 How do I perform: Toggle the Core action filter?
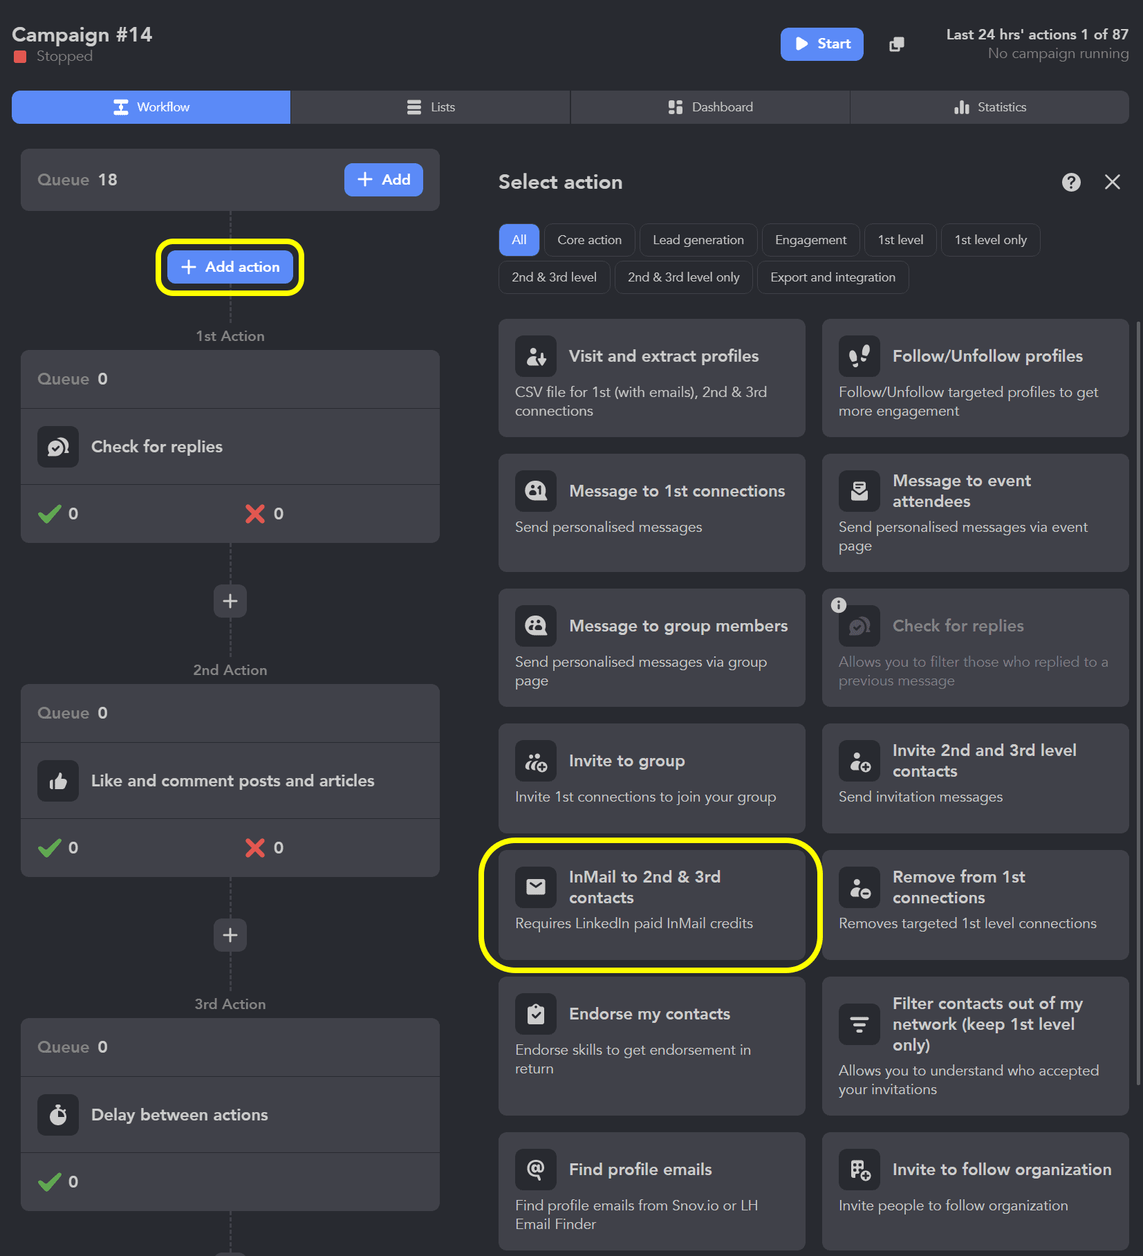point(589,240)
